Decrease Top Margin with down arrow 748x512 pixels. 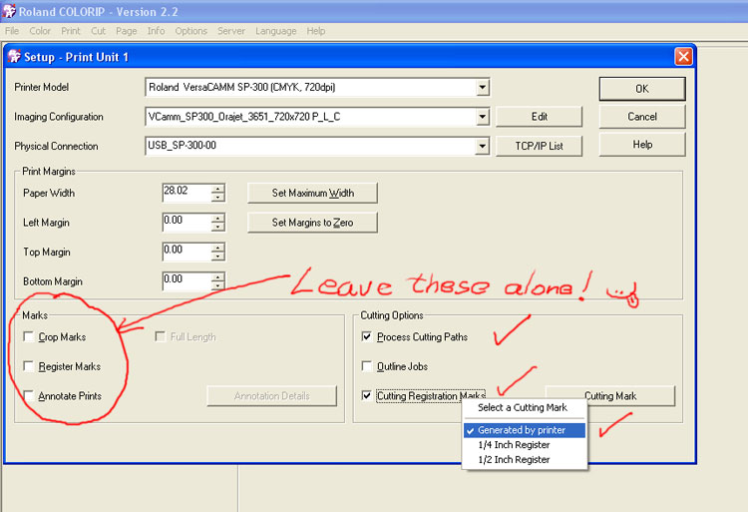coord(218,256)
